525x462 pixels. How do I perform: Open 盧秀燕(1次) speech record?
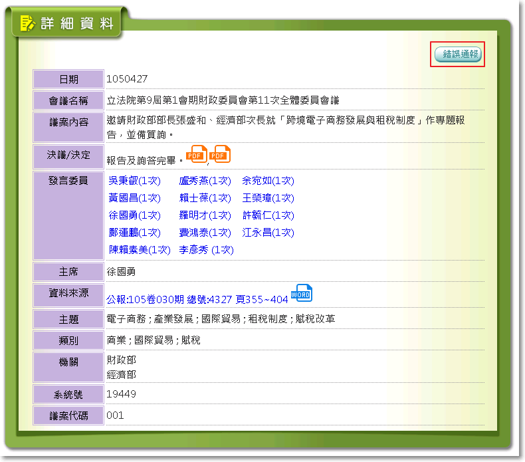[x=205, y=181]
